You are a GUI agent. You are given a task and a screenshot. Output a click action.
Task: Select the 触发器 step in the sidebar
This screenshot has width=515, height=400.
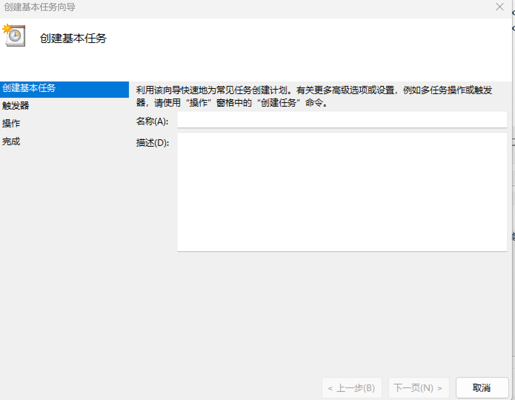pos(16,106)
